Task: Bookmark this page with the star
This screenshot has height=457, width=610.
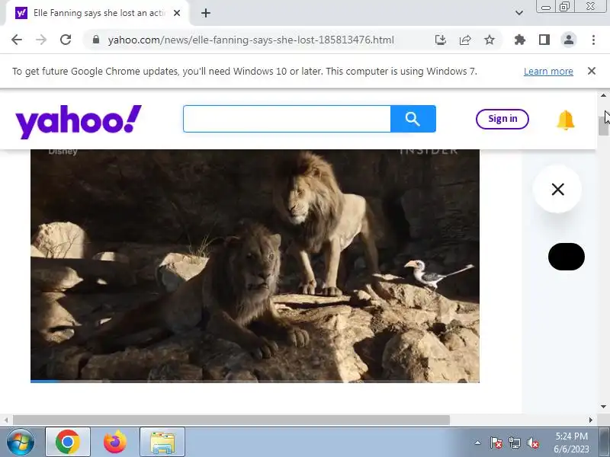Action: point(490,40)
